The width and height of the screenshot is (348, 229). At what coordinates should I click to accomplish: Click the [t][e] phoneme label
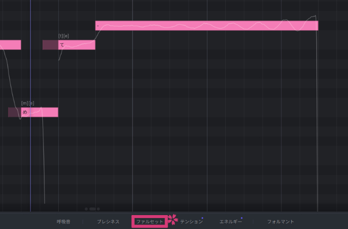[x=63, y=36]
